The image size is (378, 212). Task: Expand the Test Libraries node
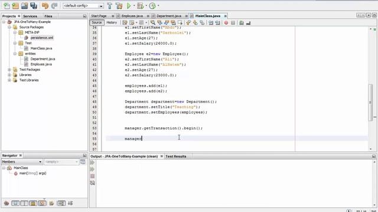[x=9, y=80]
